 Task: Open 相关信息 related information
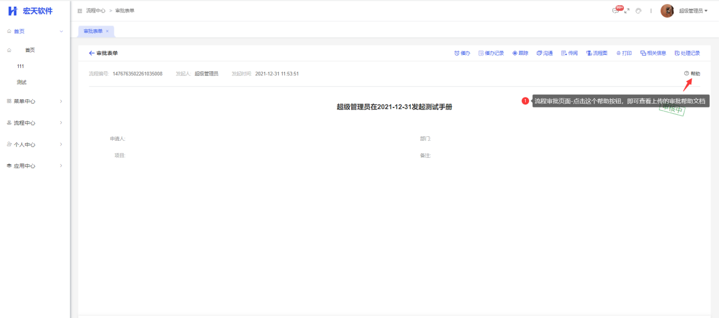[653, 53]
